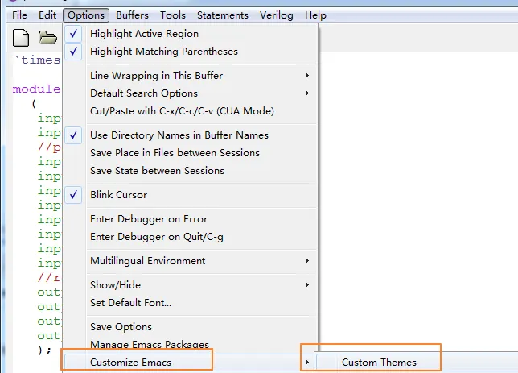Screen dimensions: 518x373
Task: Disable Blink Cursor option
Action: (118, 195)
